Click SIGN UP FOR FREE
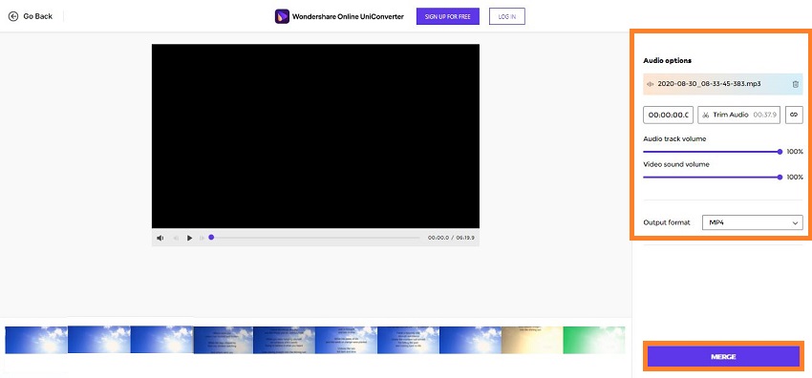Screen dimensions: 812x378 click(x=447, y=16)
